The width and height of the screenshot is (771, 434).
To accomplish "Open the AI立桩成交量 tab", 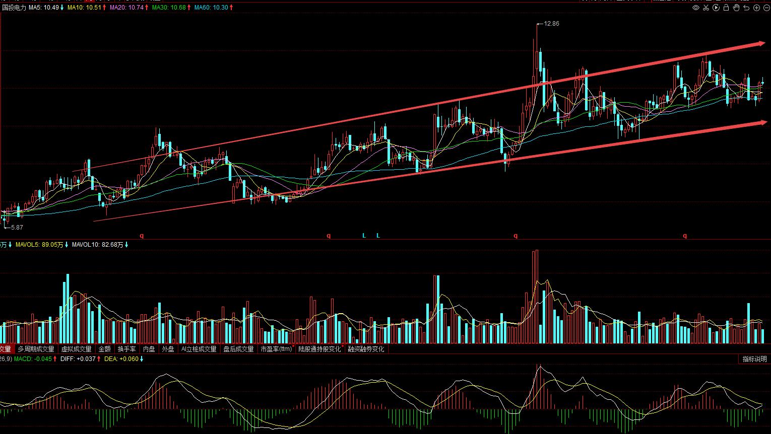I will tap(199, 349).
